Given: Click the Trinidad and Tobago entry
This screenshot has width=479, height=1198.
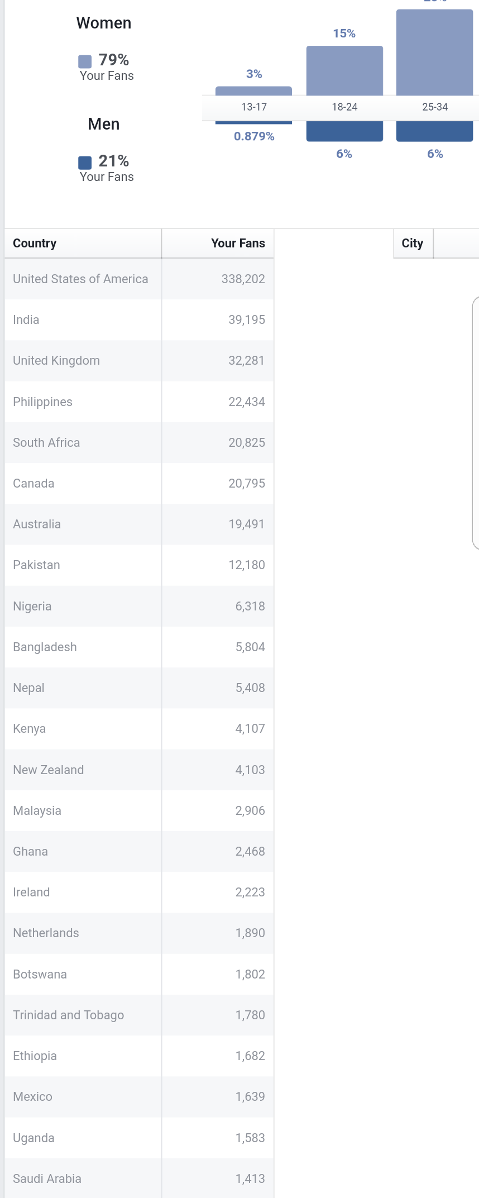Looking at the screenshot, I should (x=68, y=1015).
